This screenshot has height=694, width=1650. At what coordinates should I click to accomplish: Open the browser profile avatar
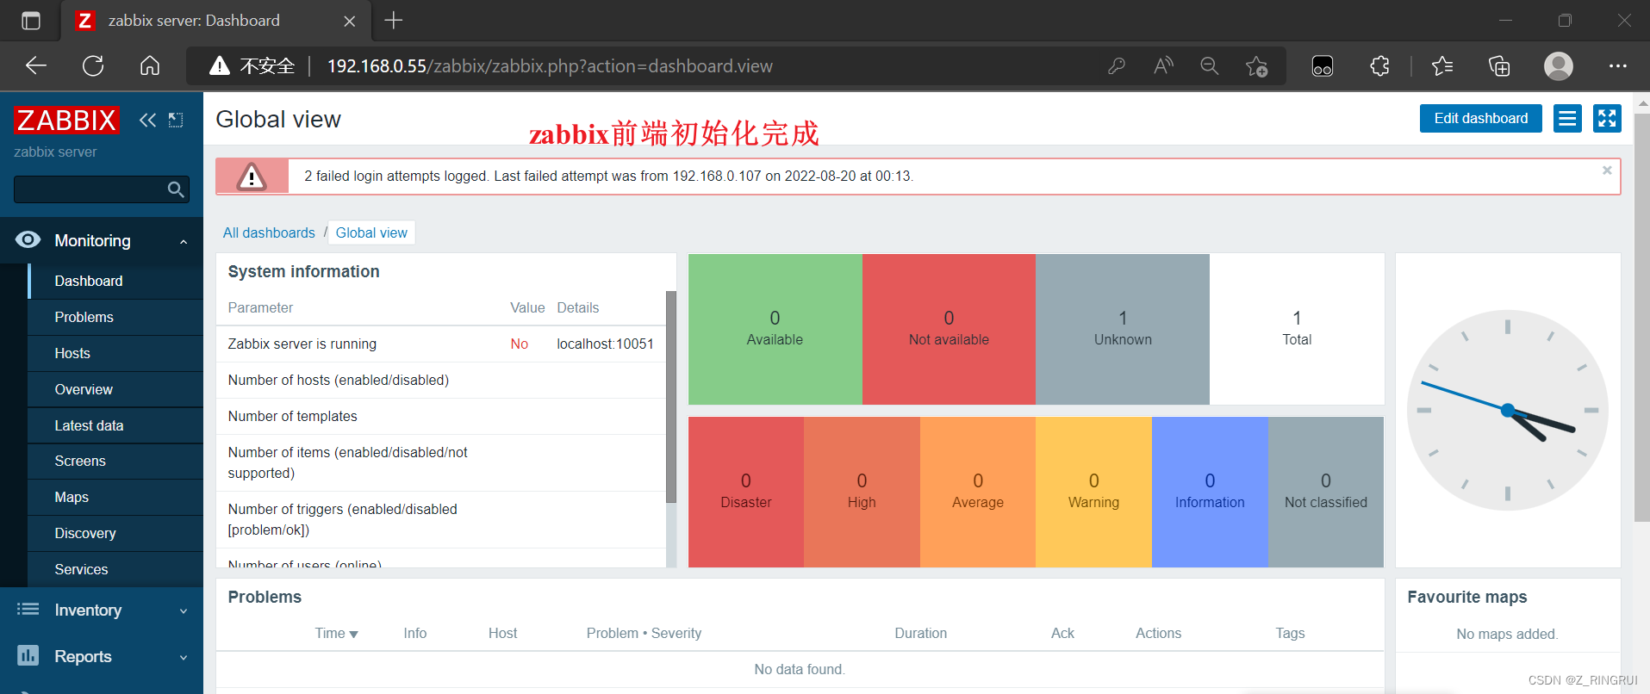(x=1559, y=65)
